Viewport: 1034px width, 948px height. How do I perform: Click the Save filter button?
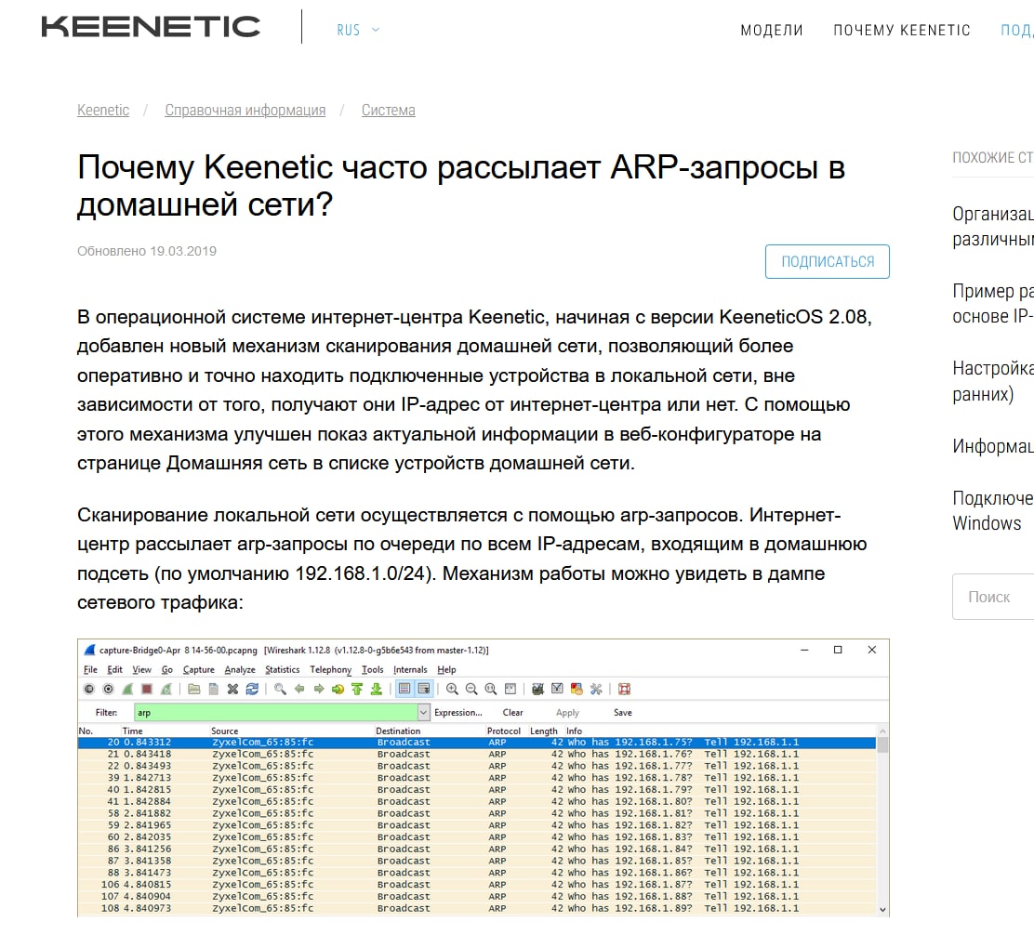point(622,713)
